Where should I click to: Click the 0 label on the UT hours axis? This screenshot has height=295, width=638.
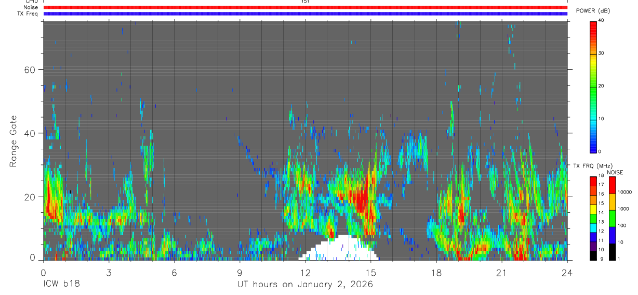click(x=43, y=273)
